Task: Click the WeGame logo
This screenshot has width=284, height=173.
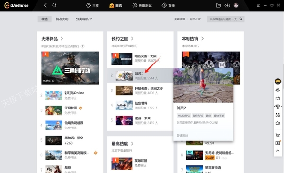Action: click(x=17, y=5)
